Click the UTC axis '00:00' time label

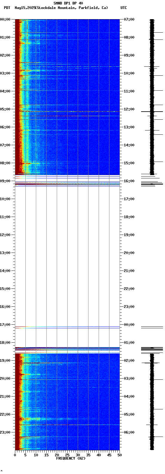pos(129,325)
